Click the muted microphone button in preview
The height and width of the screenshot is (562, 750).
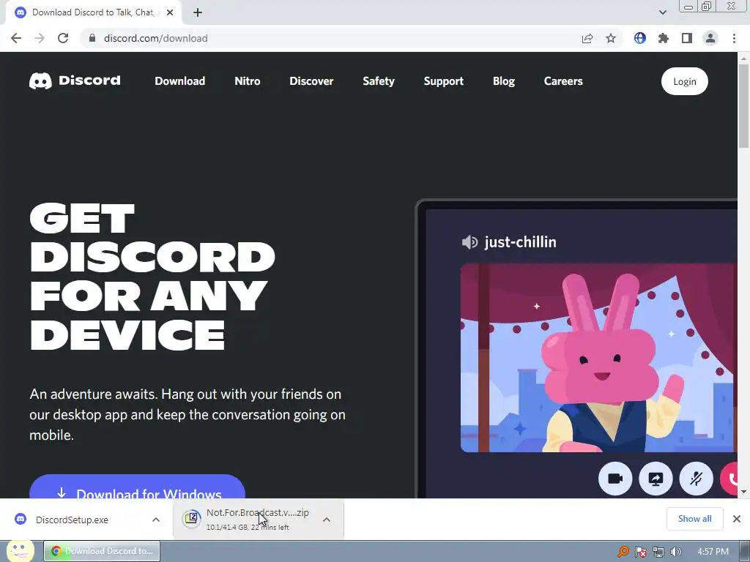(697, 479)
